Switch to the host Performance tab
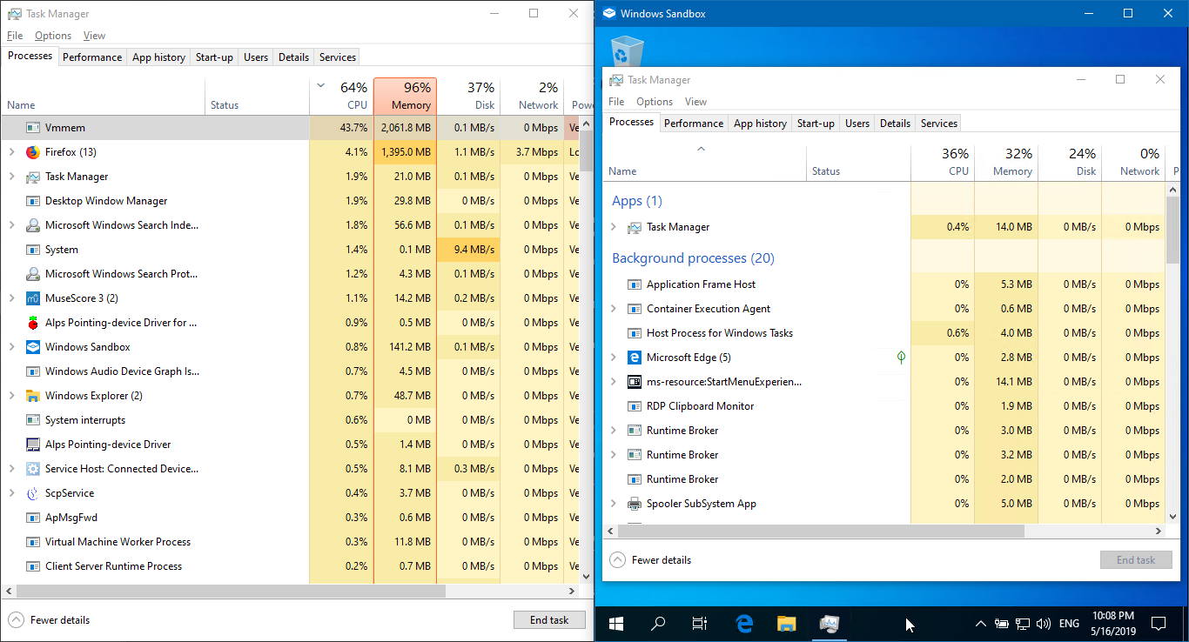The height and width of the screenshot is (642, 1189). click(x=92, y=57)
